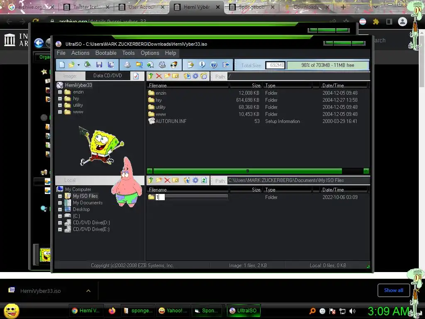Expand My ISO Files in the local tree

pyautogui.click(x=60, y=196)
